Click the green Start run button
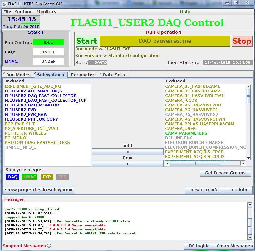This screenshot has width=255, height=251. coord(86,41)
